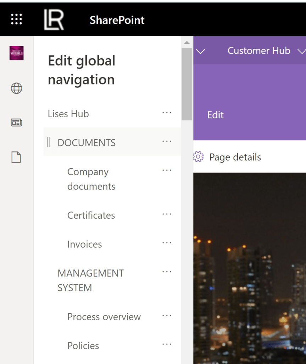Select the globe icon in left sidebar
The width and height of the screenshot is (306, 364).
tap(16, 88)
